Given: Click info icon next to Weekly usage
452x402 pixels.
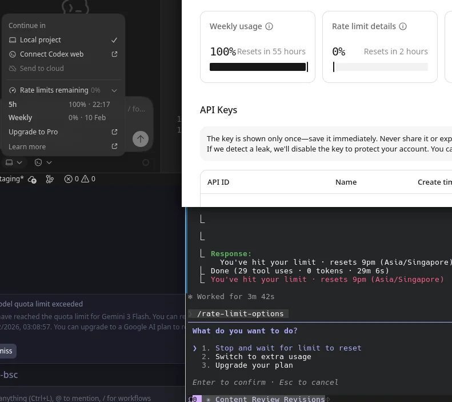Looking at the screenshot, I should tap(269, 26).
